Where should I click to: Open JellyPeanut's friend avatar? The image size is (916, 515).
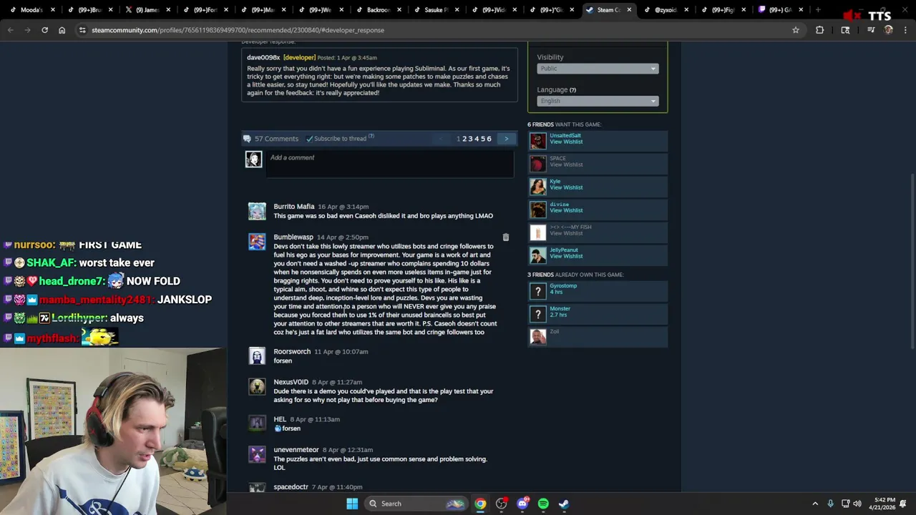point(537,255)
